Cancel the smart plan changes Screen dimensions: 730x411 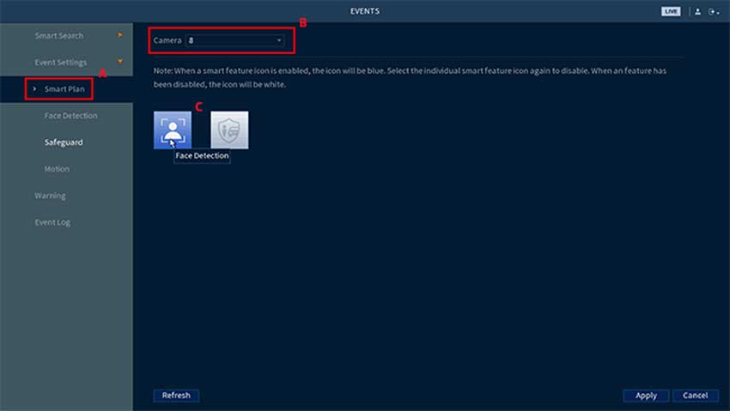click(x=696, y=396)
